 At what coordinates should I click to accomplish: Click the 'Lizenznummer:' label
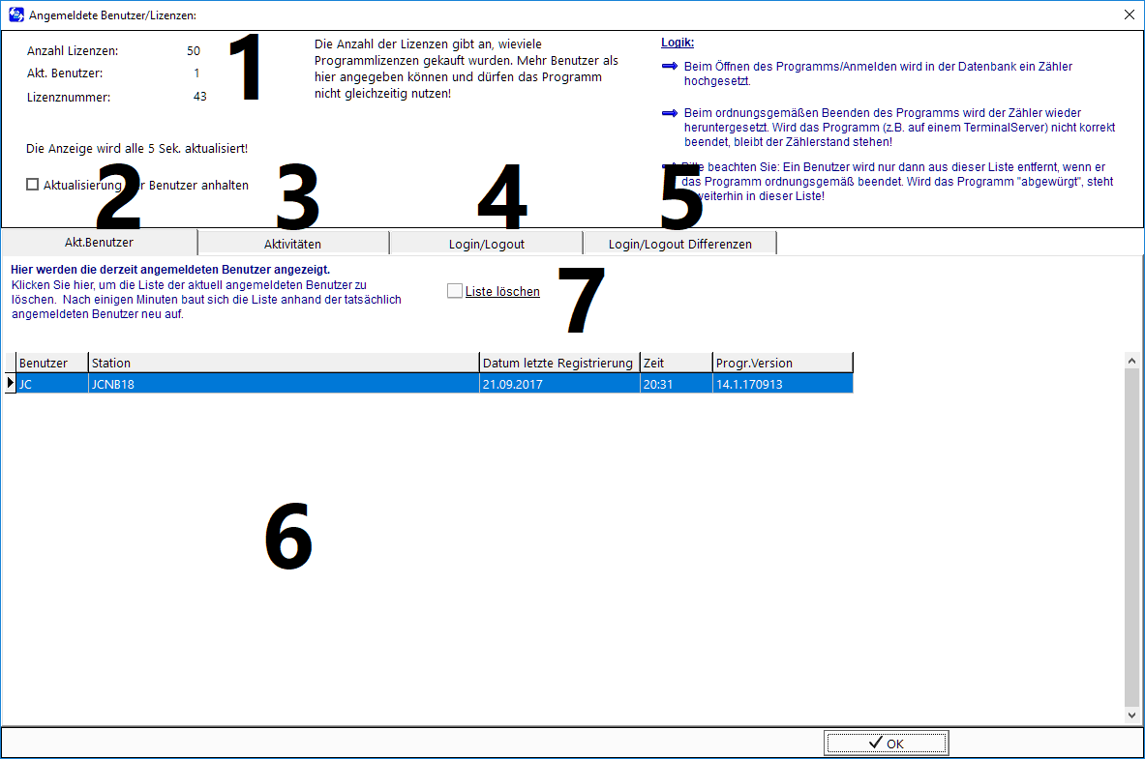tap(69, 97)
